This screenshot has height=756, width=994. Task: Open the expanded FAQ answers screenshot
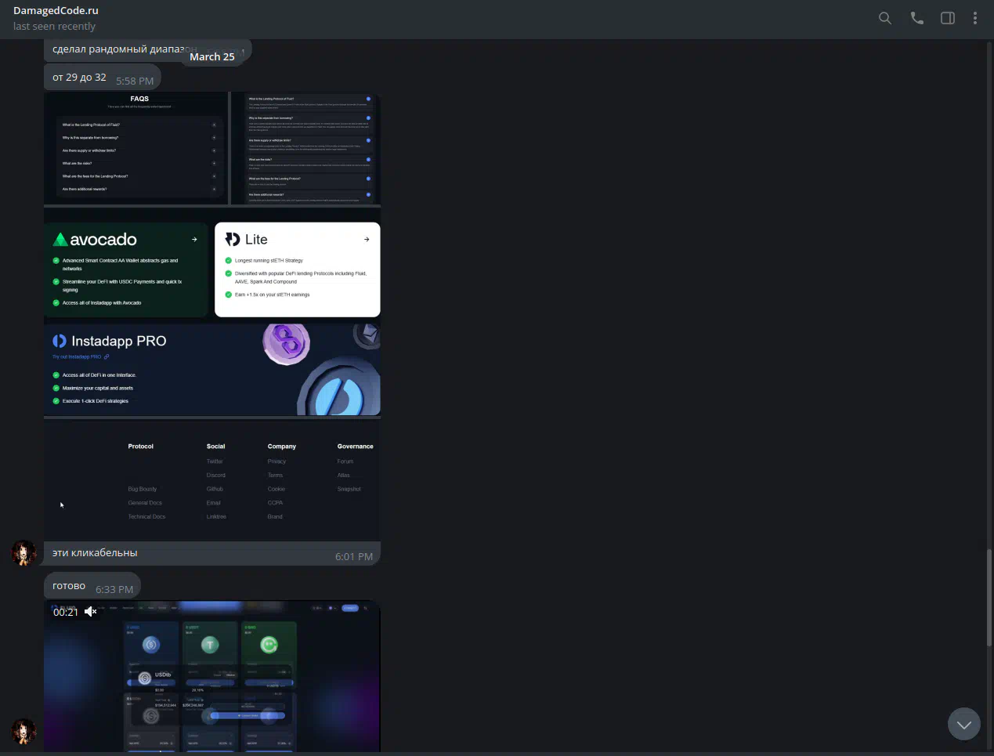pos(306,148)
